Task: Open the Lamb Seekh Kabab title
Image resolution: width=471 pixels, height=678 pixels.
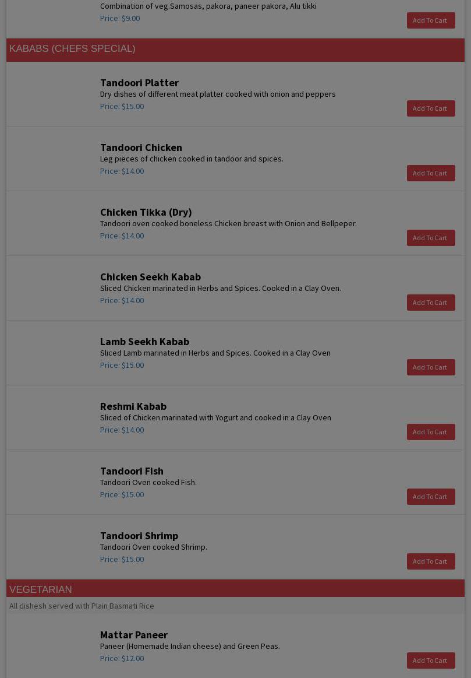Action: pyautogui.click(x=144, y=342)
